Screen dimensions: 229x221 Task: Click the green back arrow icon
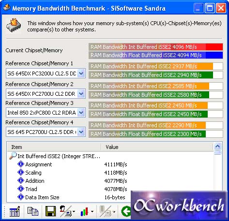(126, 211)
